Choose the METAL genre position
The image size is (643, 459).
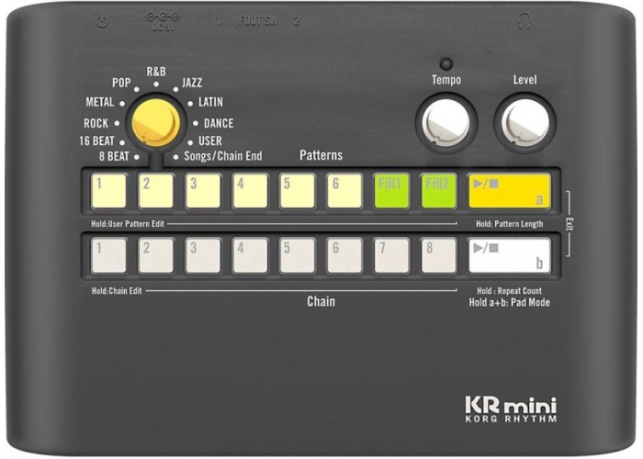99,102
